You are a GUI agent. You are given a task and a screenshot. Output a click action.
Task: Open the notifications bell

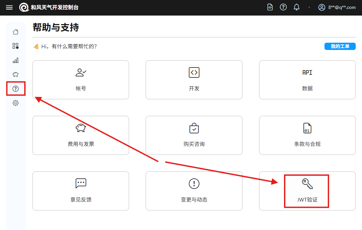297,7
